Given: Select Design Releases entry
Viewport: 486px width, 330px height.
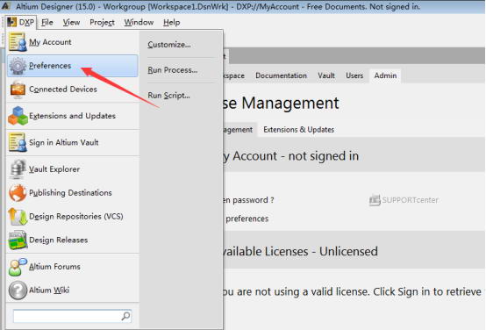Looking at the screenshot, I should pyautogui.click(x=73, y=240).
